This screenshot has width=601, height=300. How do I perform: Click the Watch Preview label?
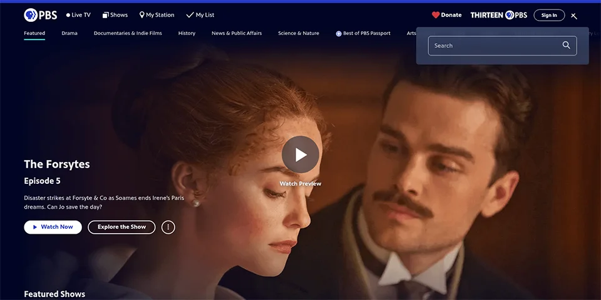(300, 184)
